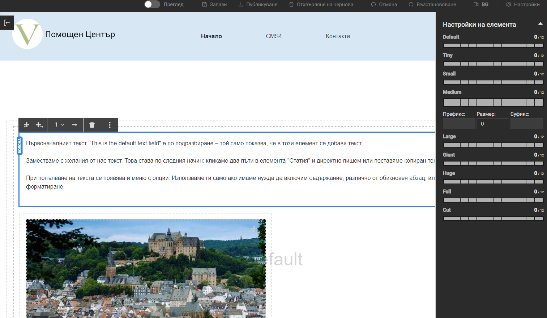547x318 pixels.
Task: Click the Default column width grid slider
Action: pos(493,45)
